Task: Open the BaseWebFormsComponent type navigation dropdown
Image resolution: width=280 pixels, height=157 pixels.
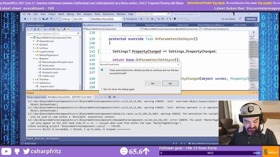Action: (x=171, y=29)
